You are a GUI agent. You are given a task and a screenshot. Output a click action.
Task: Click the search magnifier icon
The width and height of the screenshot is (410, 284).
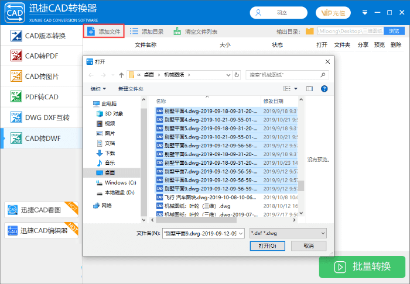click(323, 75)
